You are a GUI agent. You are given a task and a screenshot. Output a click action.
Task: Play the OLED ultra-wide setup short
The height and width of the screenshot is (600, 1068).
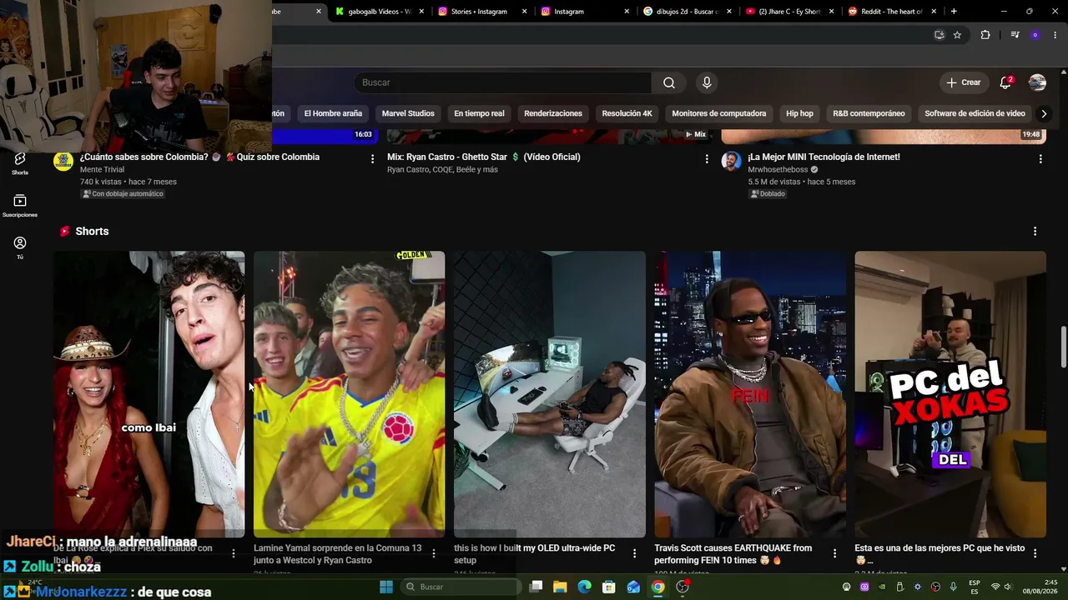(550, 394)
